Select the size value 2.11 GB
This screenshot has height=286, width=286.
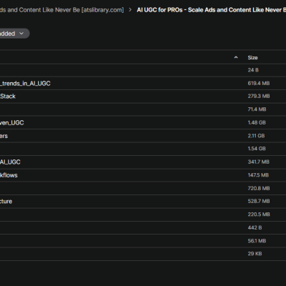tap(256, 136)
